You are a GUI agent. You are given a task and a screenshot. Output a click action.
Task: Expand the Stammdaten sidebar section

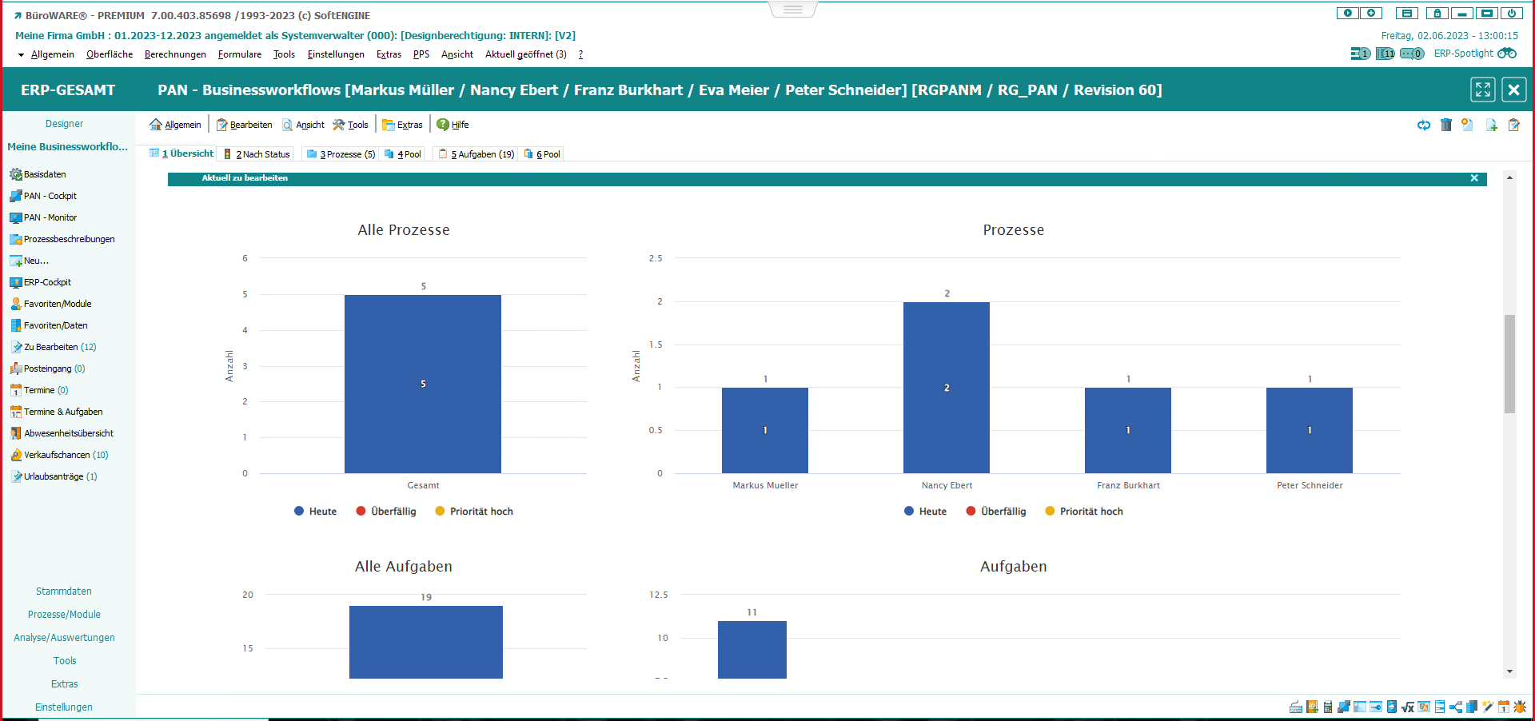64,592
